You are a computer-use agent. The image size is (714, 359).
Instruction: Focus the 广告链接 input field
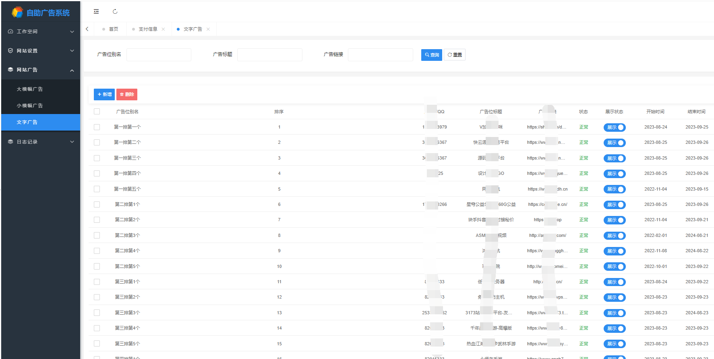click(381, 55)
